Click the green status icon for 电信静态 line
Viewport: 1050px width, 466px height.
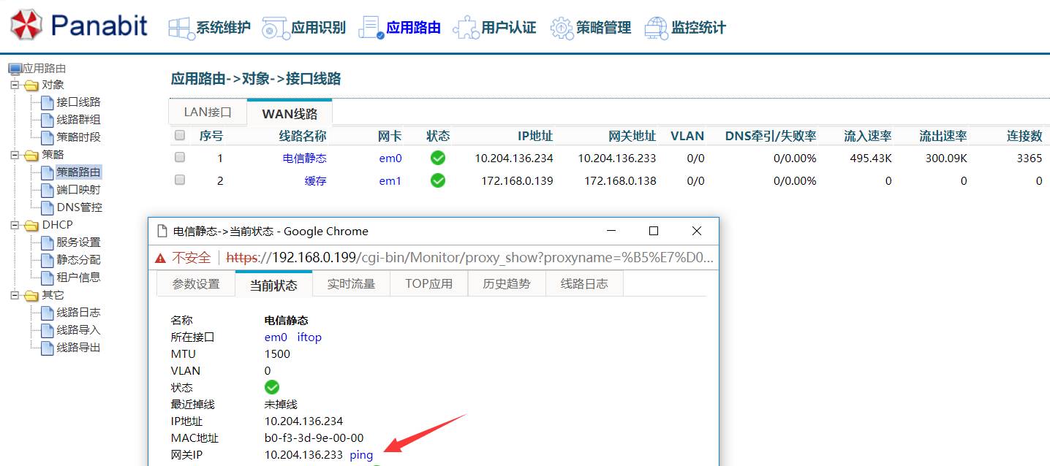437,158
